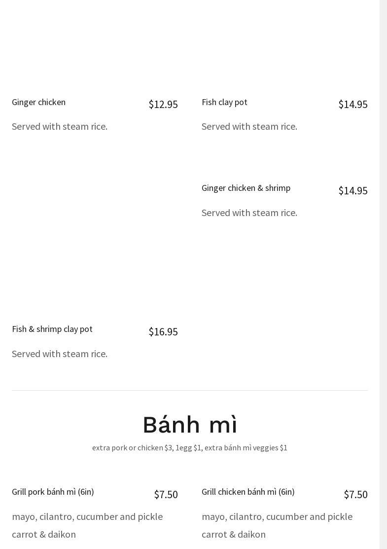Choose the Fish & shrimp clay pot dish
Viewport: 387px width, 549px height.
tap(52, 329)
